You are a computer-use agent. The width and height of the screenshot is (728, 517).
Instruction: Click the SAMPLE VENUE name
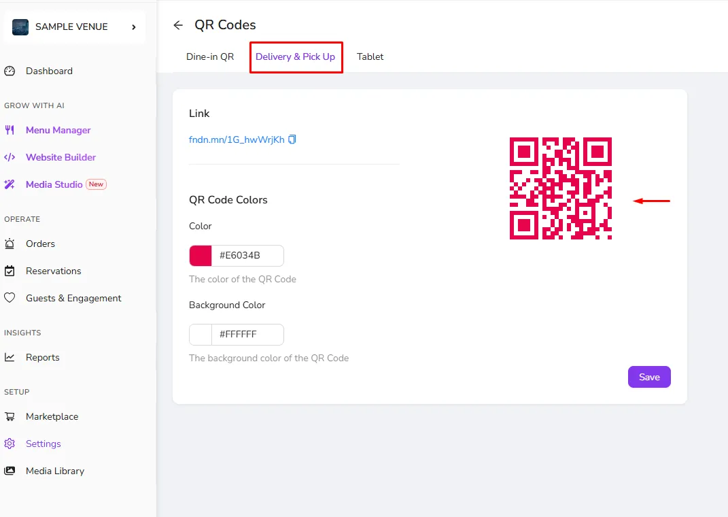[71, 27]
